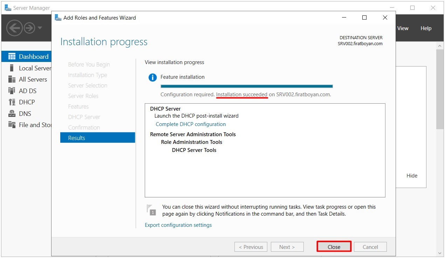The image size is (445, 258).
Task: Click Server Manager's forward navigation arrow
Action: (x=29, y=28)
